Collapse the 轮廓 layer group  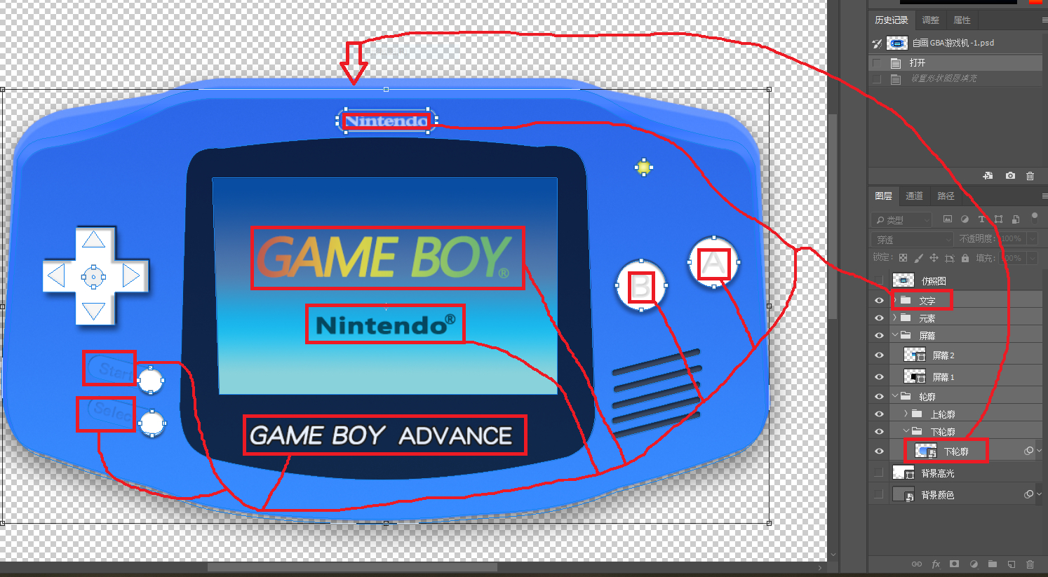coord(895,397)
